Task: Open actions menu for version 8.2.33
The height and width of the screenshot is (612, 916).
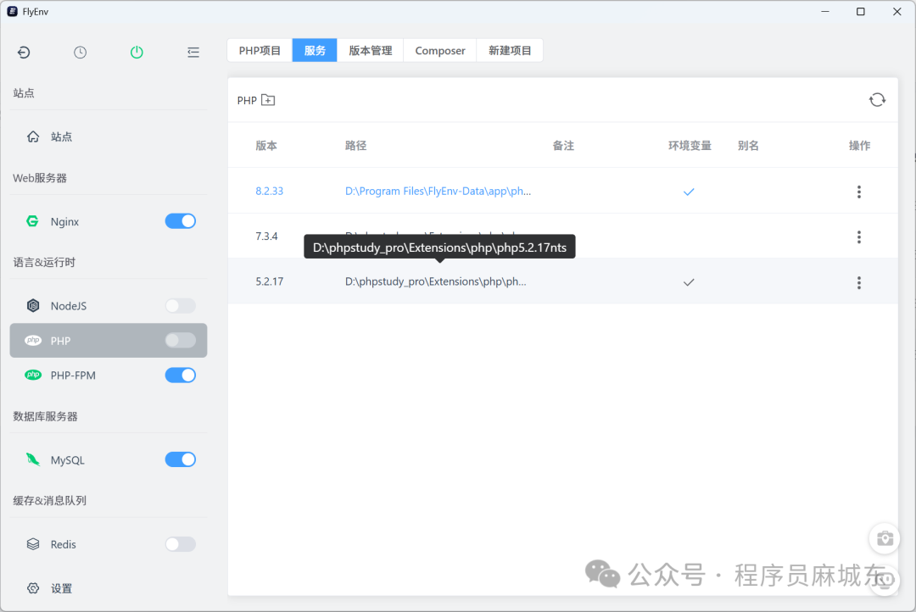Action: (858, 192)
